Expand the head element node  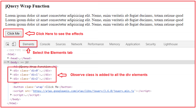8,58
